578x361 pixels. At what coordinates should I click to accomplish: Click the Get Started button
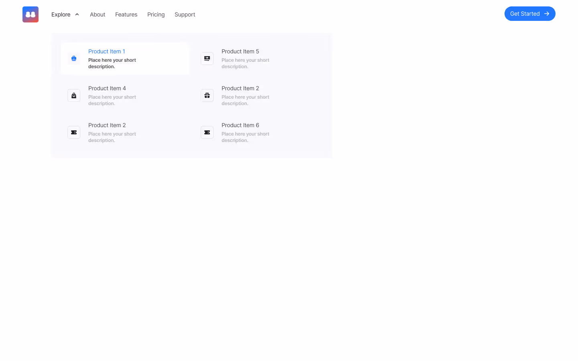pos(530,14)
